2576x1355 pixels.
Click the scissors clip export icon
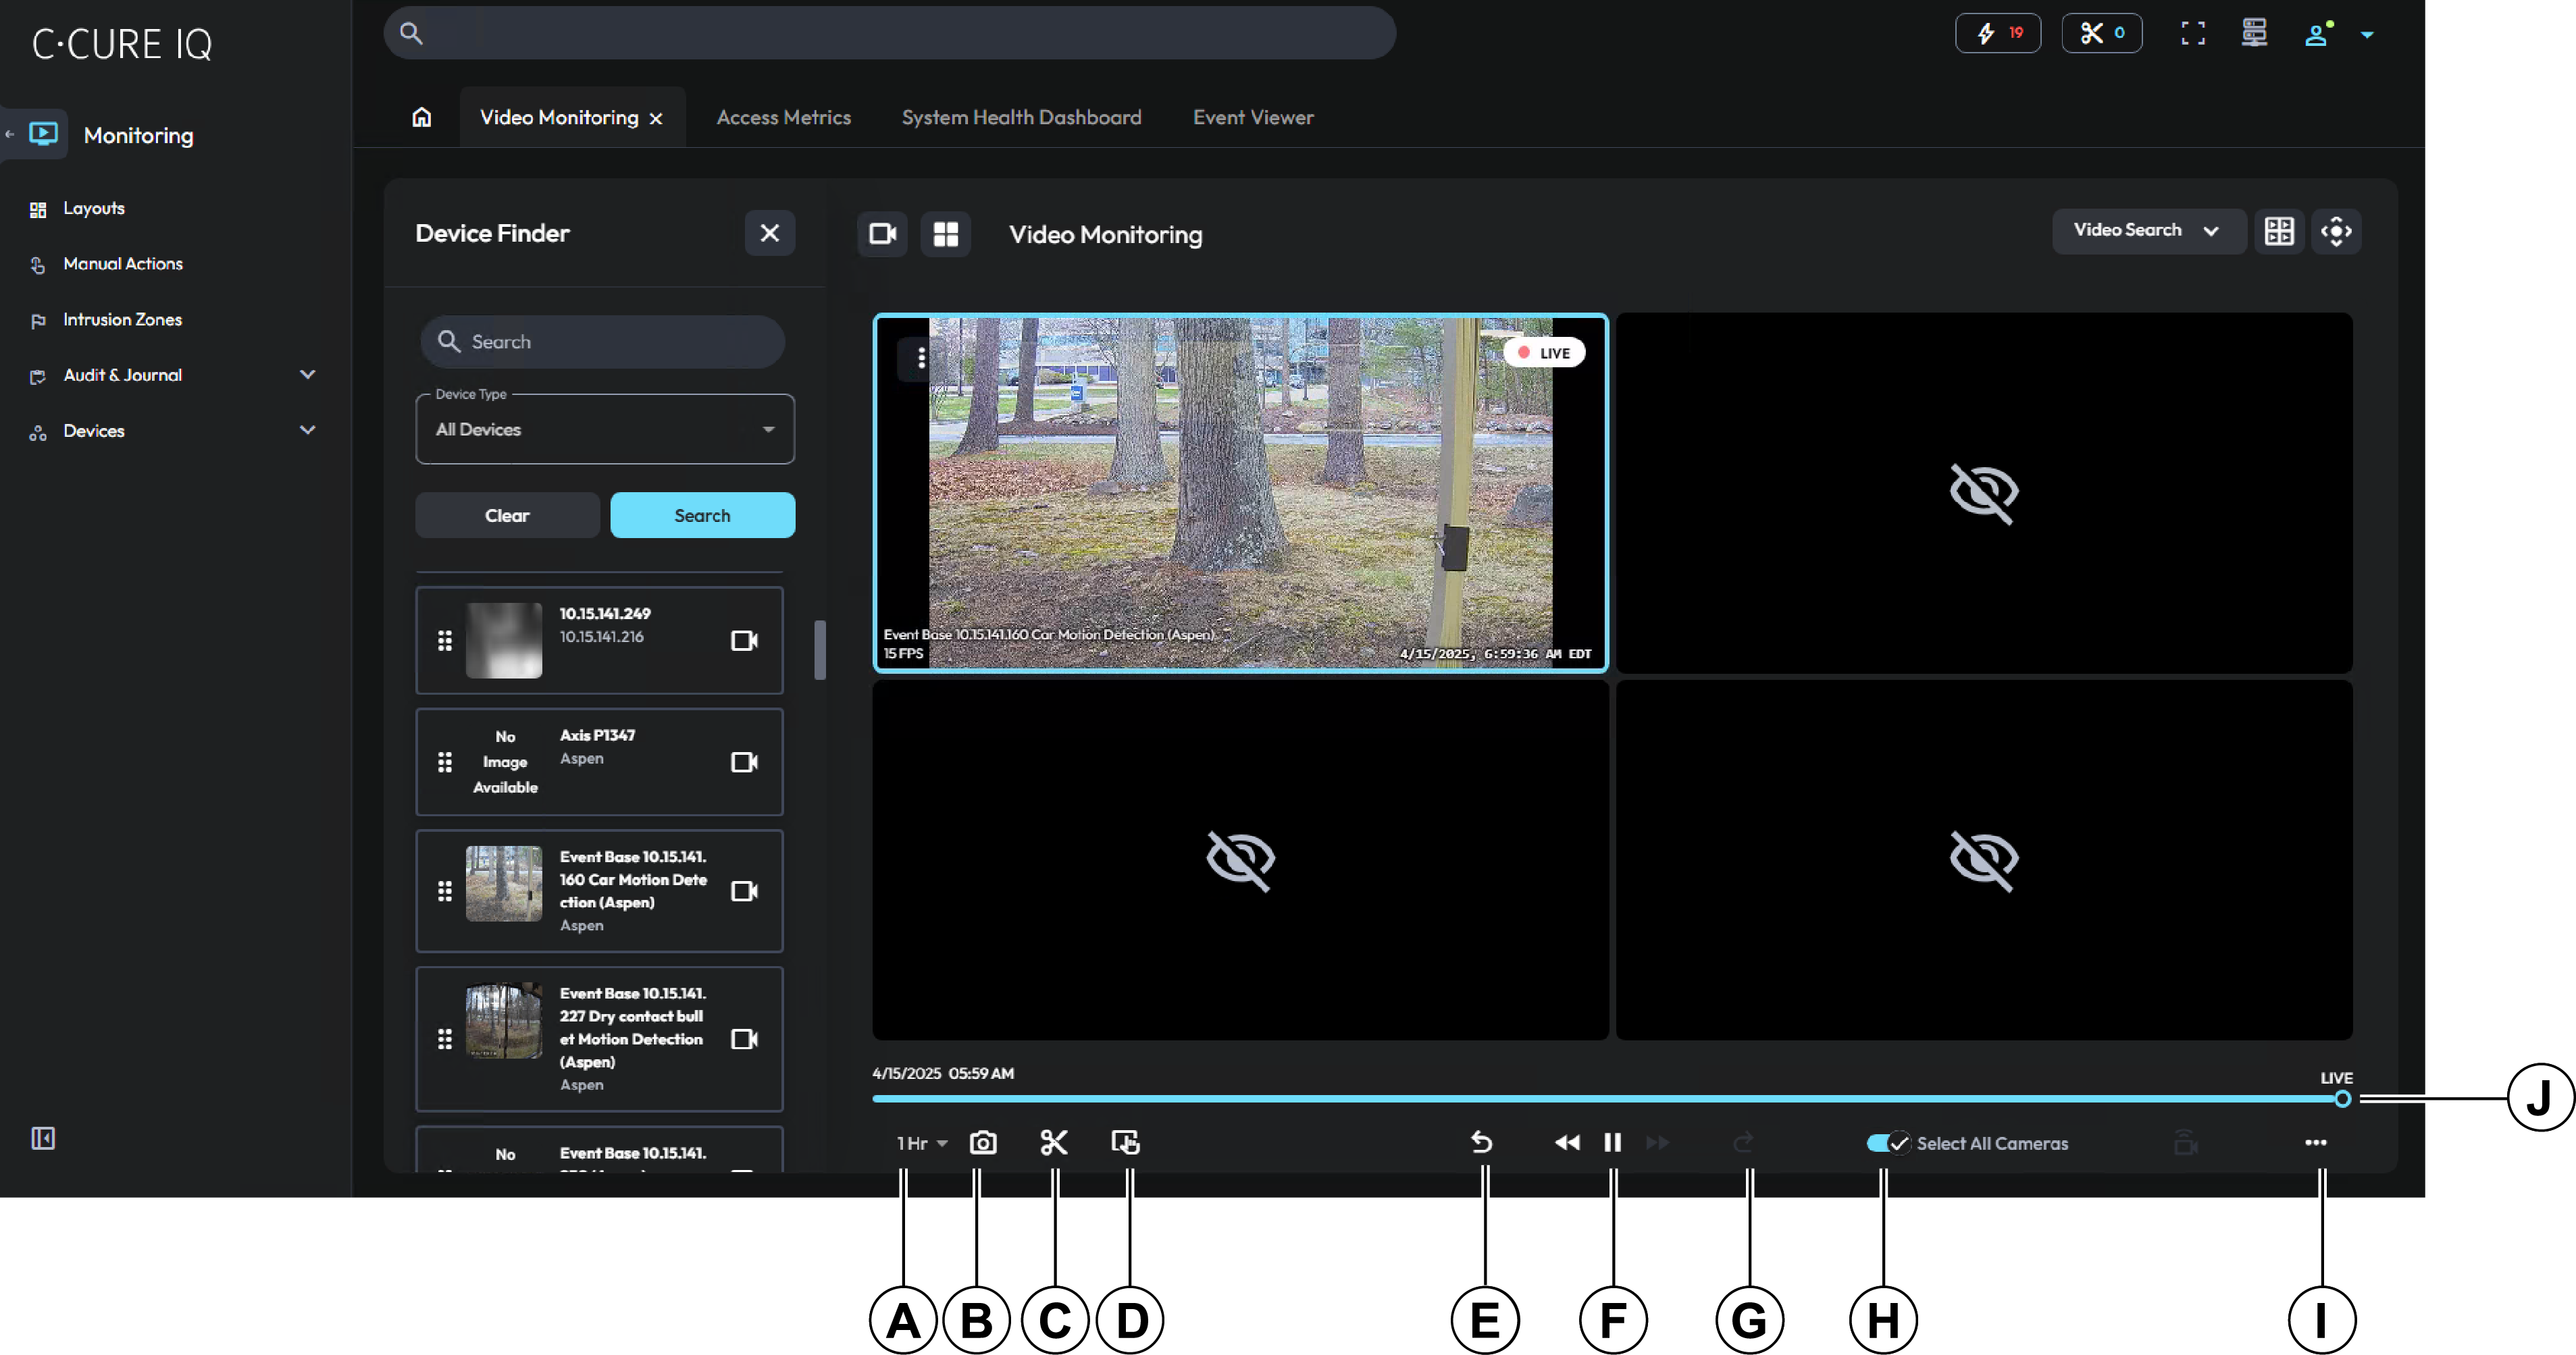pos(1054,1142)
